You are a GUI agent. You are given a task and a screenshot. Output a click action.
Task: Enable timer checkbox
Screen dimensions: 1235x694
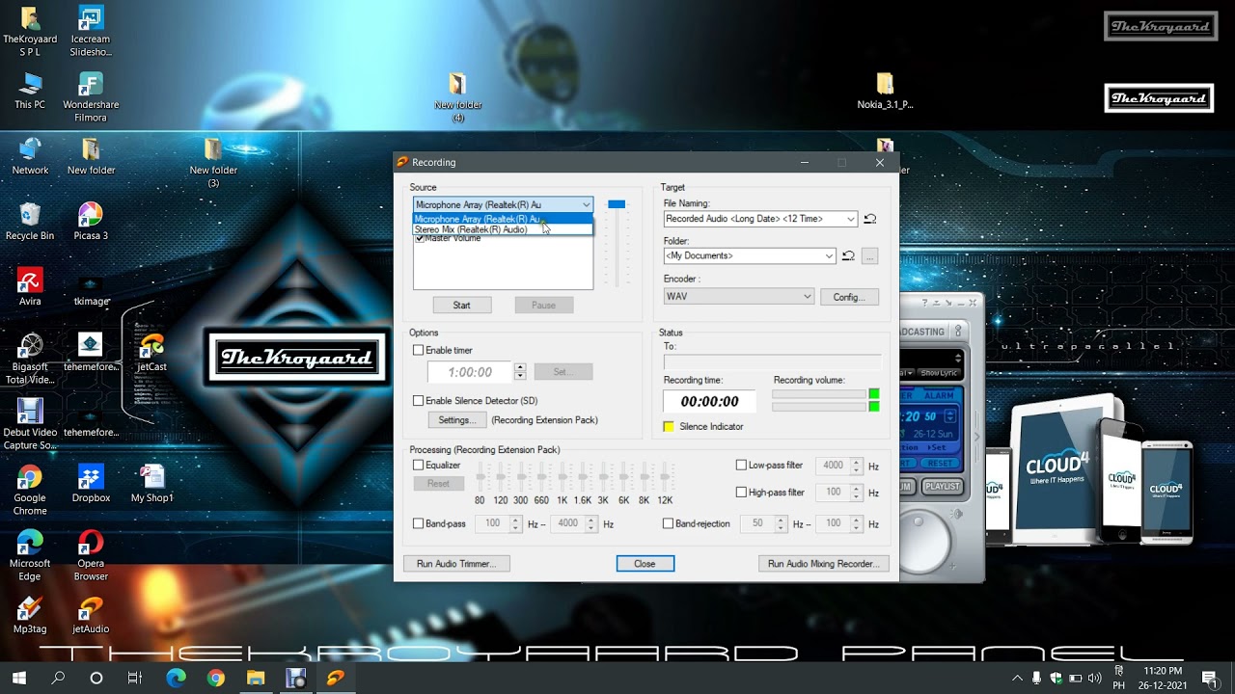419,350
